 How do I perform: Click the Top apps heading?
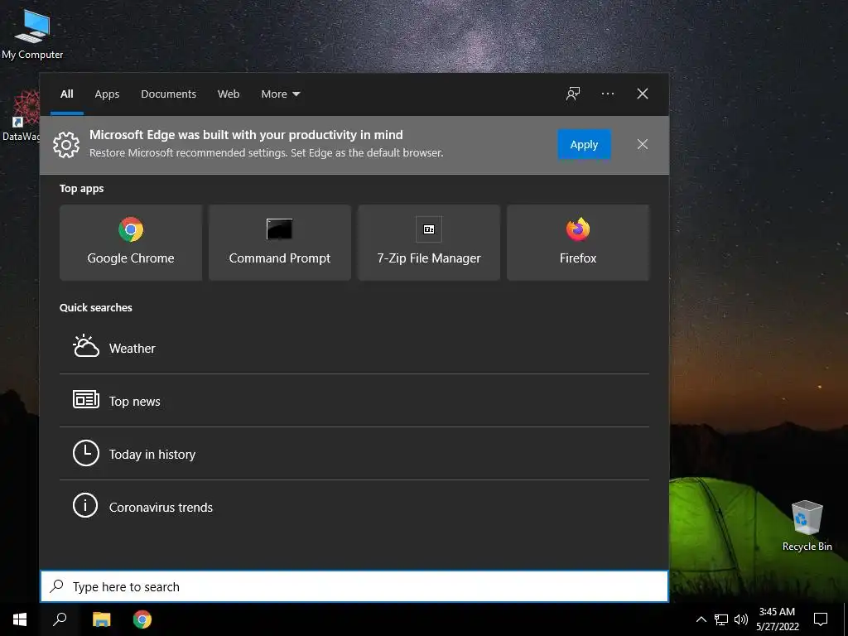click(x=82, y=188)
